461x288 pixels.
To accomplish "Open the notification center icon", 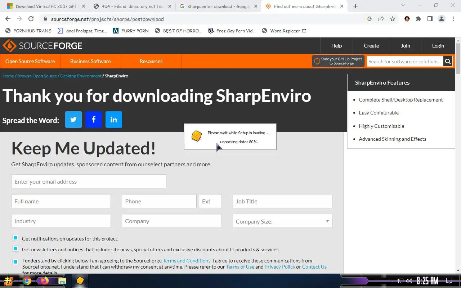I will tap(449, 281).
